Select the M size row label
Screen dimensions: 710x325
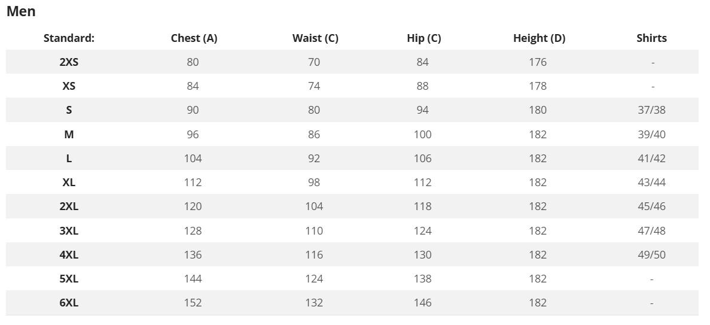[x=69, y=134]
